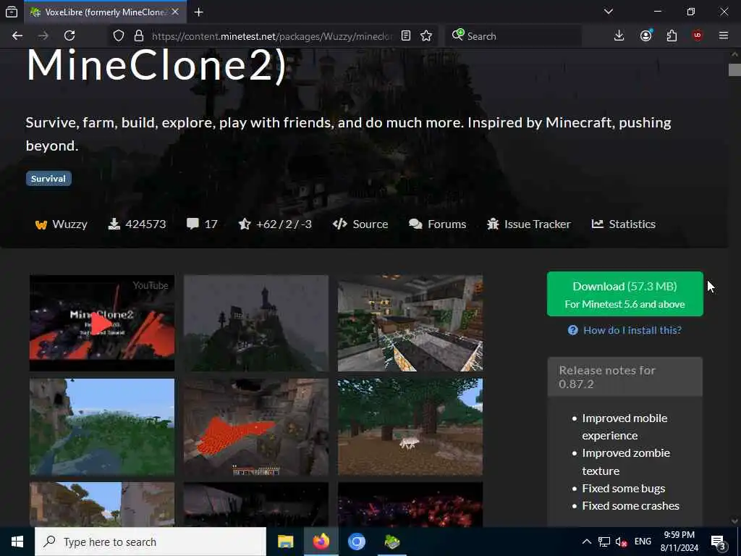Open the extensions puzzle icon
This screenshot has height=556, width=741.
click(672, 36)
